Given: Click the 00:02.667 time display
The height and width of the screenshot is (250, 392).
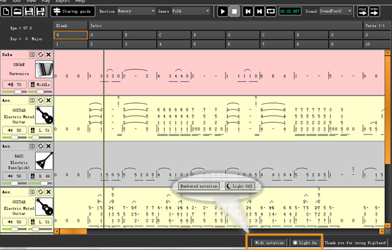Looking at the screenshot, I should click(290, 12).
